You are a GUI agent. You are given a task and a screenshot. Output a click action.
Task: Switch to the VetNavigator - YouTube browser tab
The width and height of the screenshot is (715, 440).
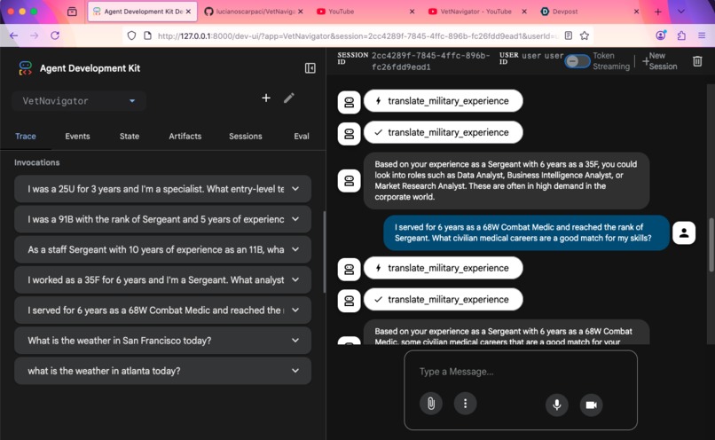tap(476, 12)
